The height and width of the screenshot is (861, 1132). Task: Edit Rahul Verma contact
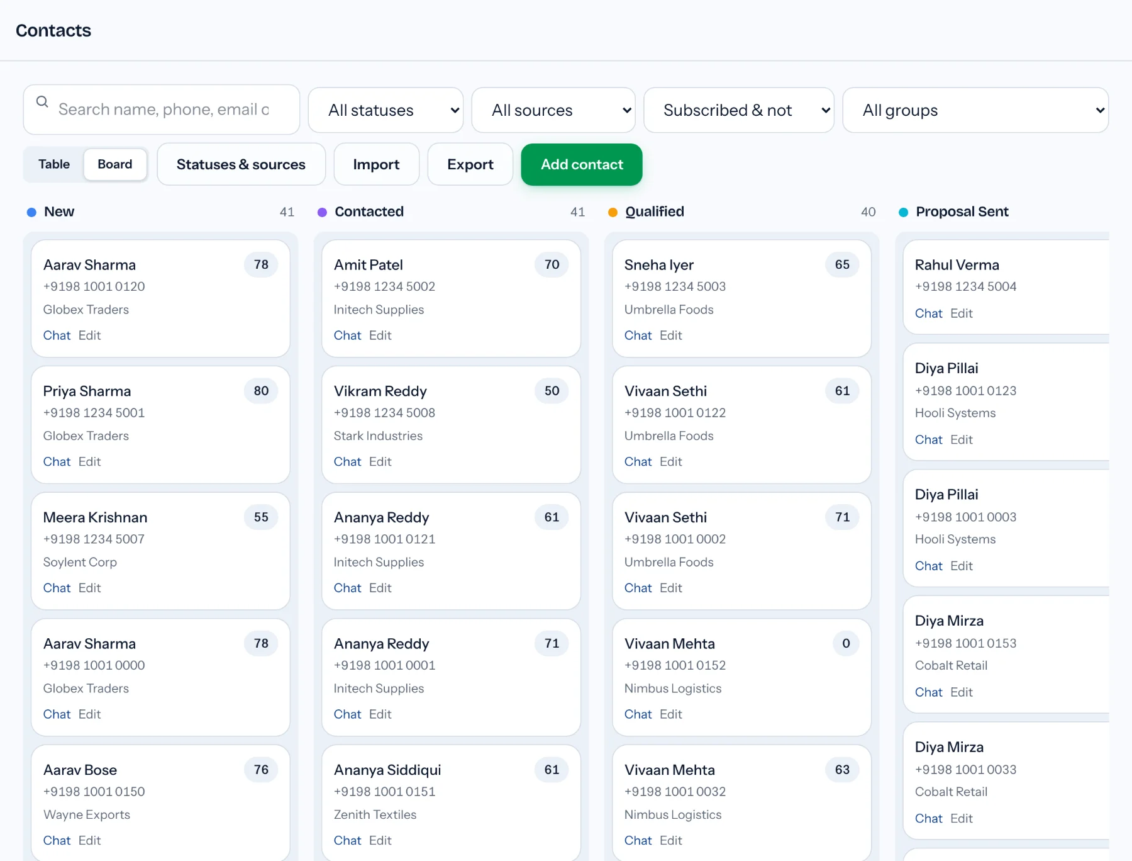[961, 313]
